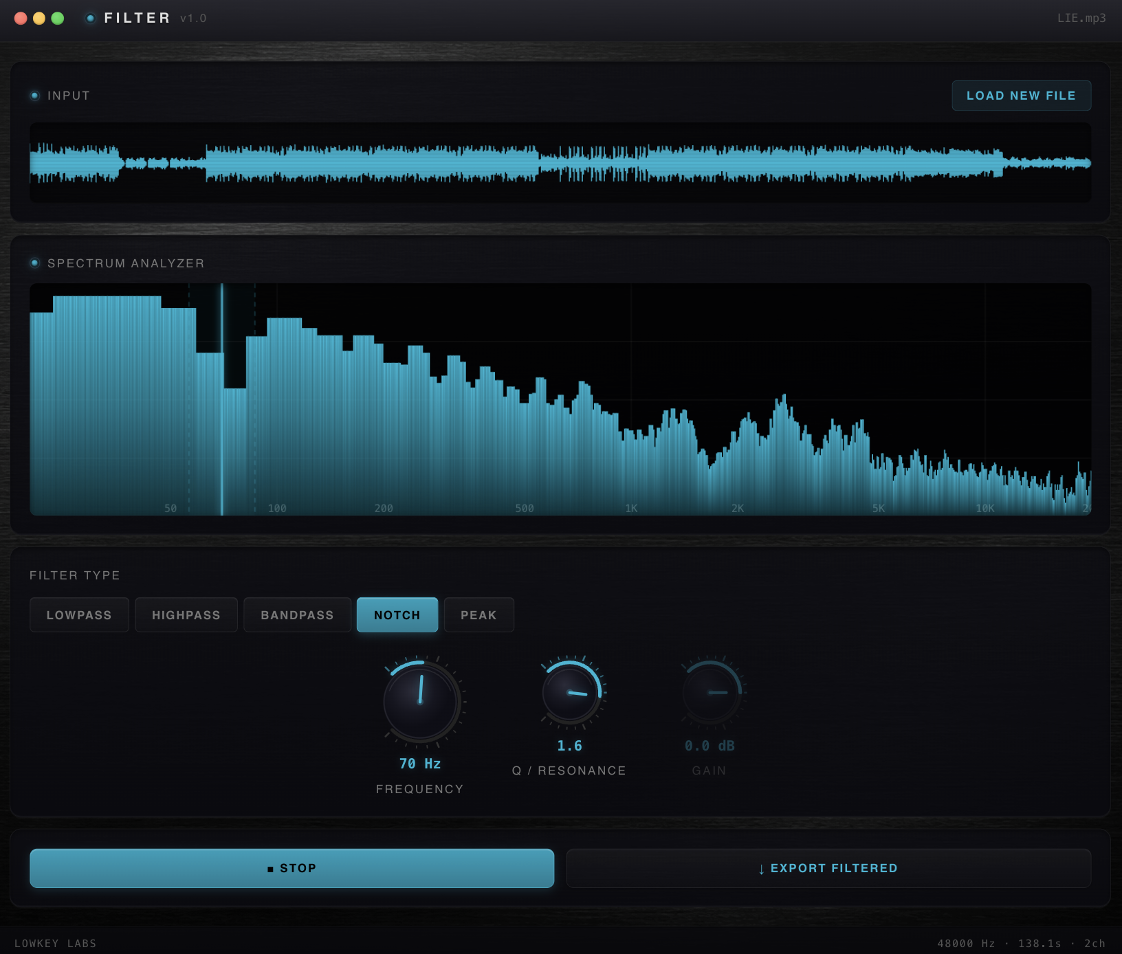Click the Spectrum Analyzer indicator dot

pos(35,263)
